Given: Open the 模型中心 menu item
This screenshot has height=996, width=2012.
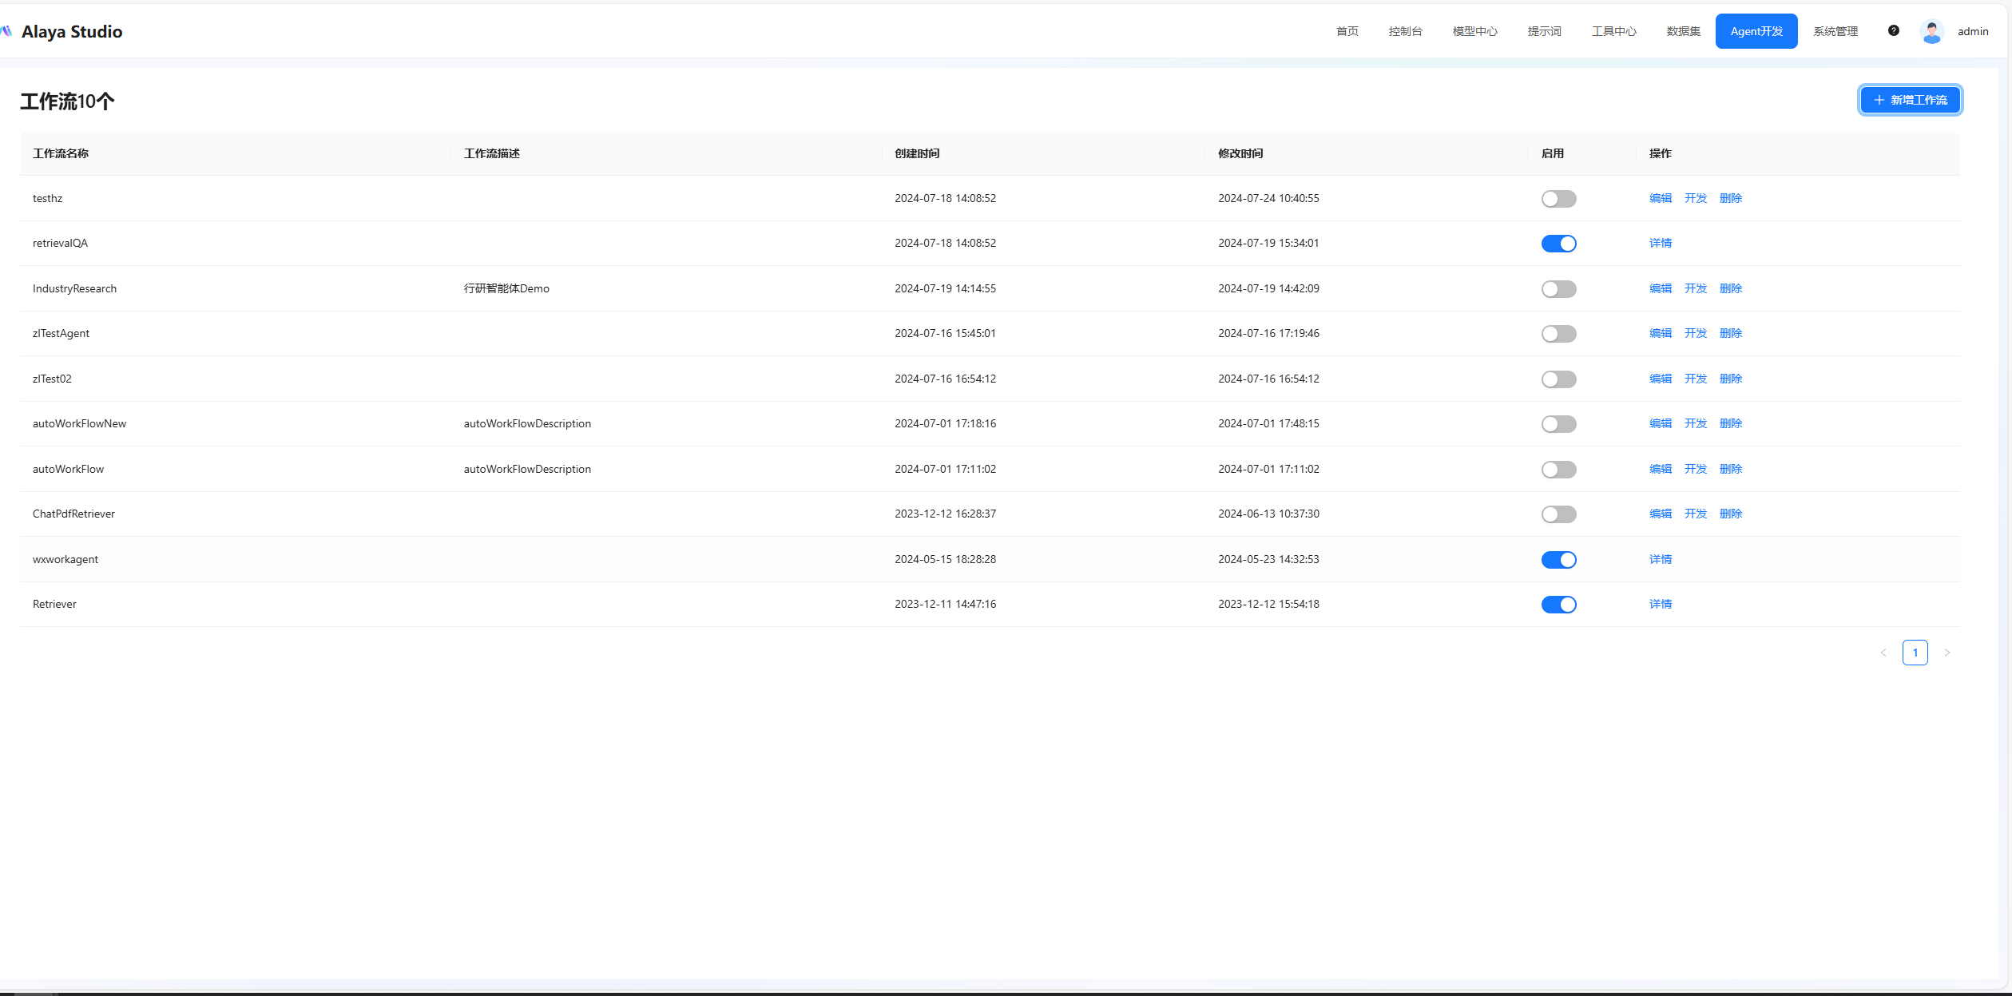Looking at the screenshot, I should (x=1474, y=31).
